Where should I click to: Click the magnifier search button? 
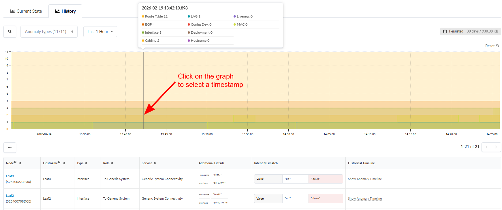tap(10, 32)
